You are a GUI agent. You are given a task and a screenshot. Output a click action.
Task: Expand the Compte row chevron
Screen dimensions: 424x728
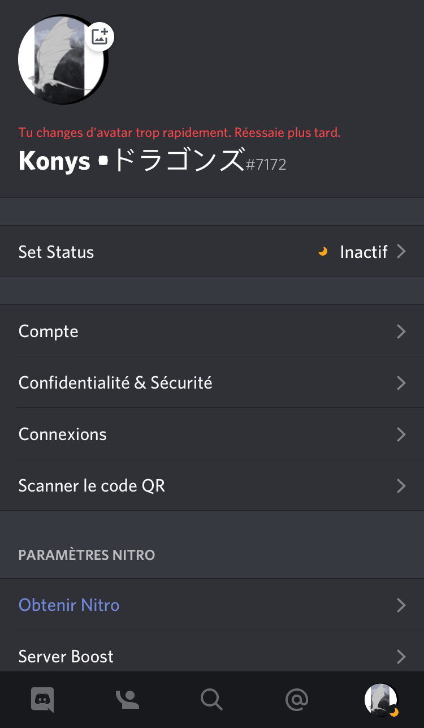(x=401, y=331)
